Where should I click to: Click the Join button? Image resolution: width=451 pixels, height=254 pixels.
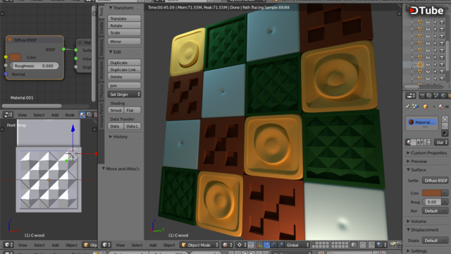coord(124,85)
